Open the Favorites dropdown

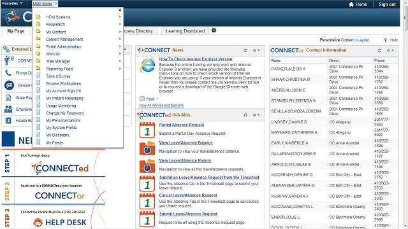pos(12,3)
